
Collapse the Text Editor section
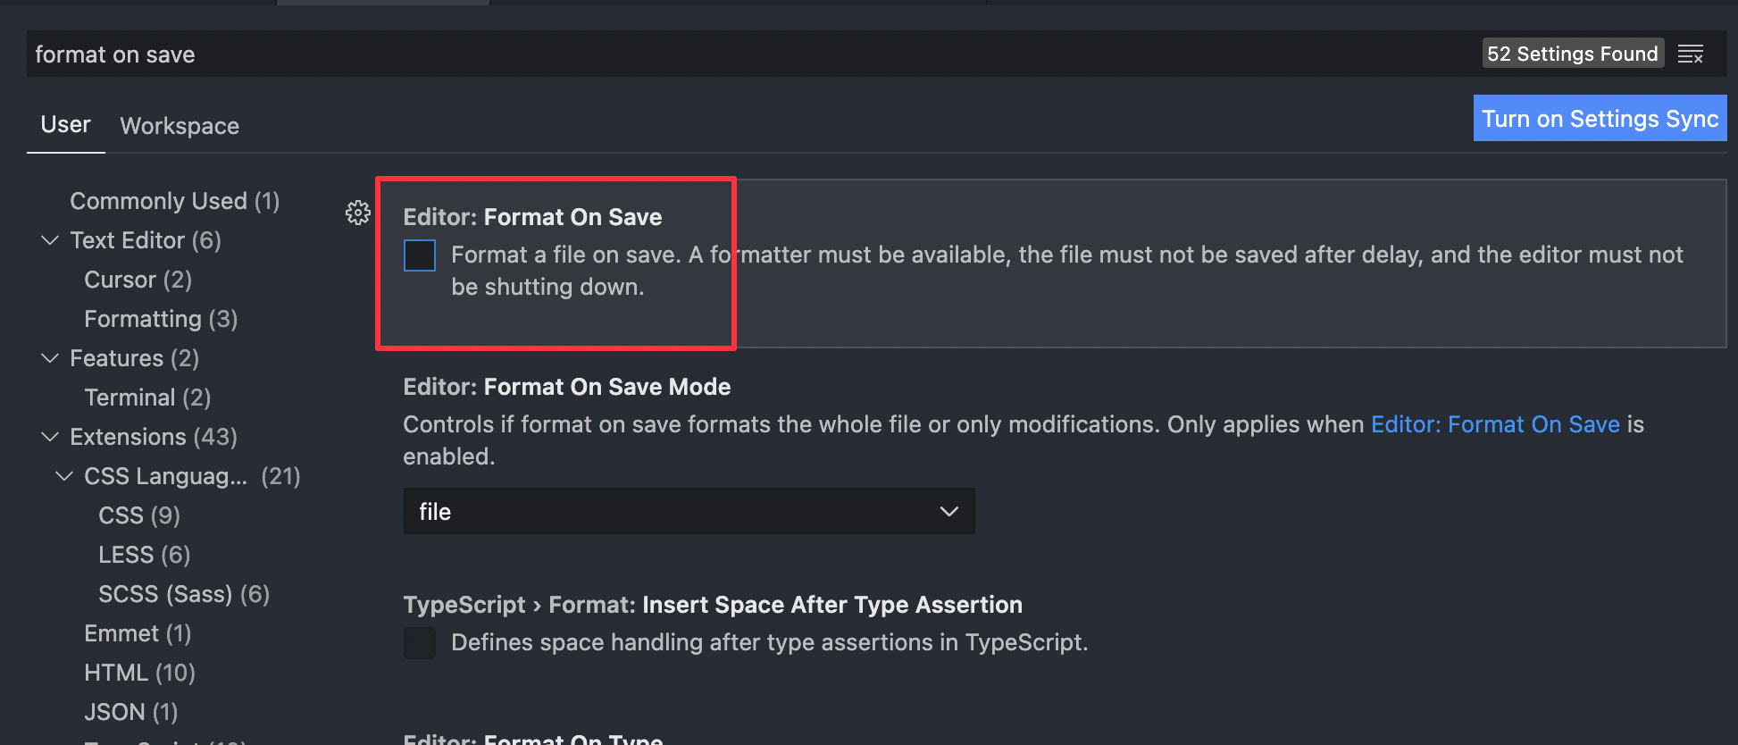[x=50, y=239]
